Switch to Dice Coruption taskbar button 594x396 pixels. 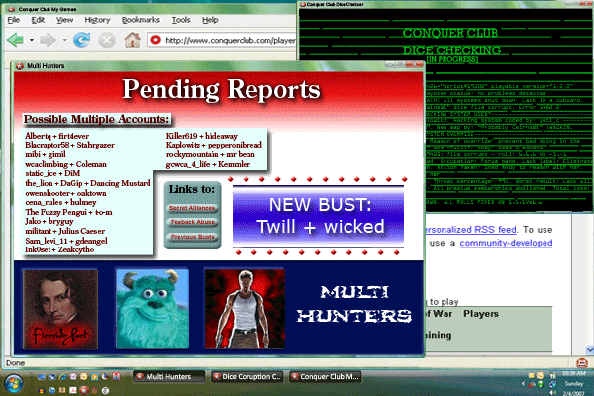(247, 376)
